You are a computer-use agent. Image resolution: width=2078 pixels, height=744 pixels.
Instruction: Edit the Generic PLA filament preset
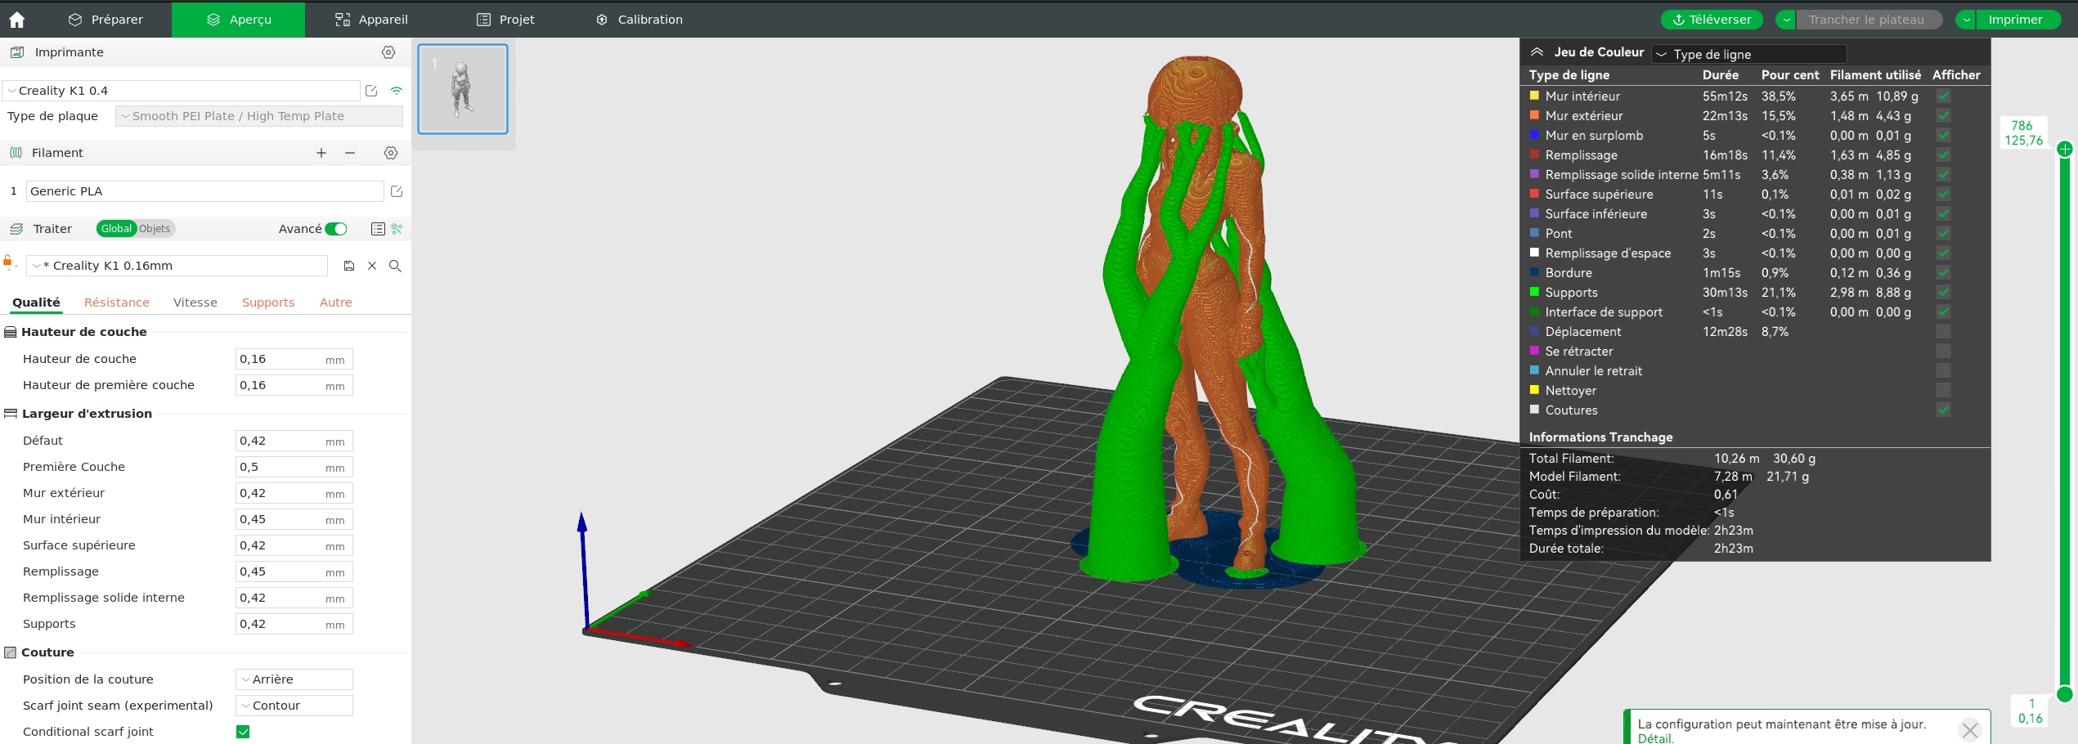[x=397, y=191]
